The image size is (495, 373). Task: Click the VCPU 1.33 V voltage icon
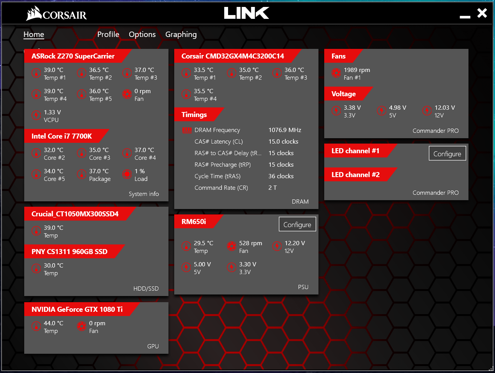point(36,115)
